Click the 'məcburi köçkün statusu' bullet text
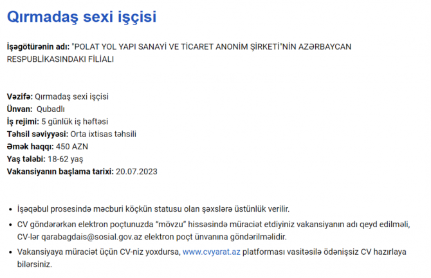The width and height of the screenshot is (431, 278). click(x=129, y=209)
